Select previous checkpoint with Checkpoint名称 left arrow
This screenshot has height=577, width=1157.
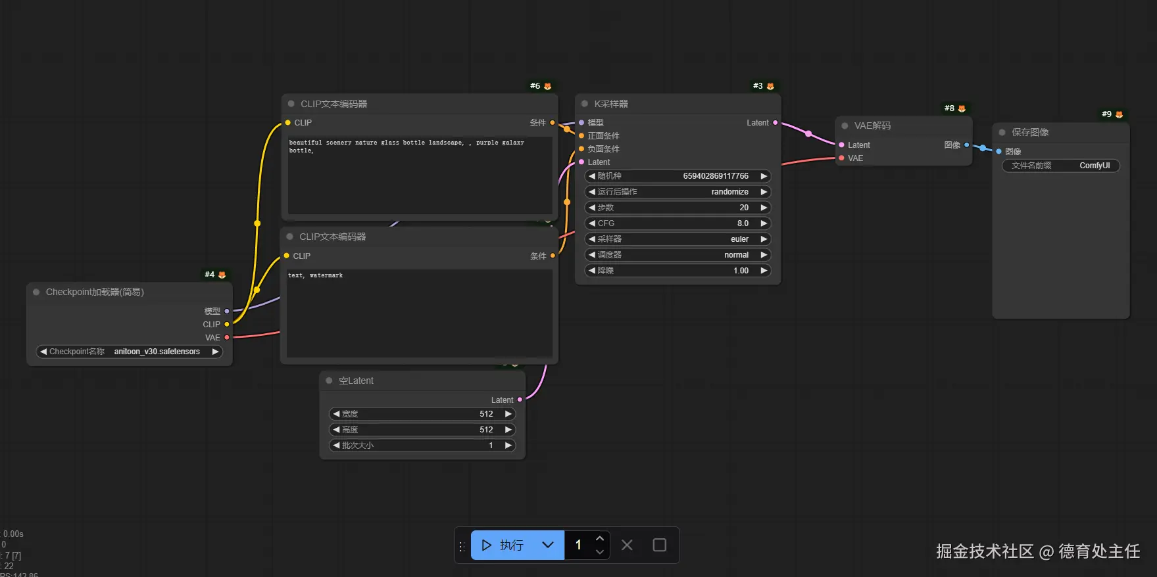[x=43, y=352]
